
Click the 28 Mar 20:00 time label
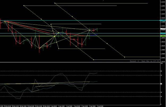tap(23, 106)
